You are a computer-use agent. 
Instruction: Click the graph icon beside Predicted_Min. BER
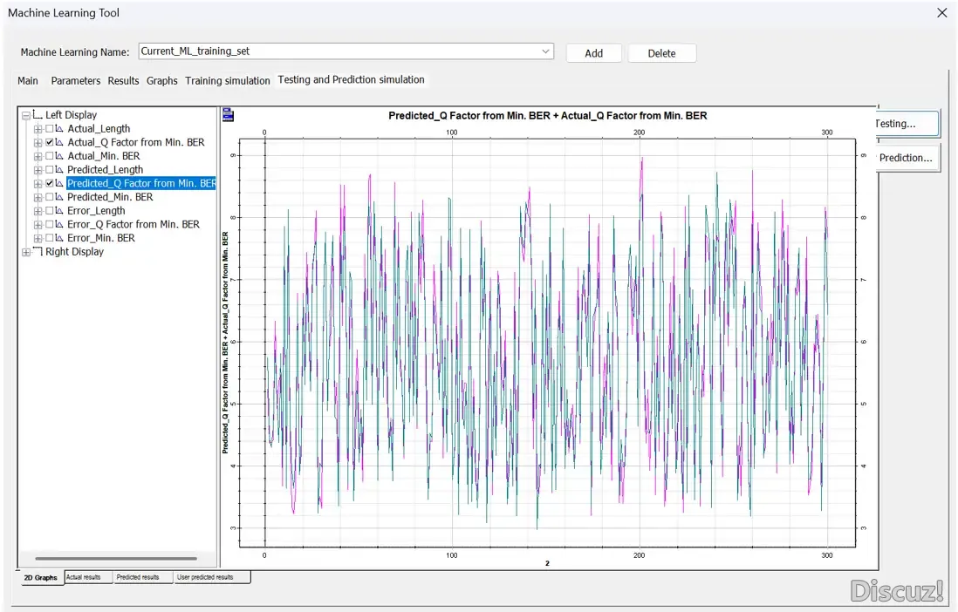tap(59, 197)
